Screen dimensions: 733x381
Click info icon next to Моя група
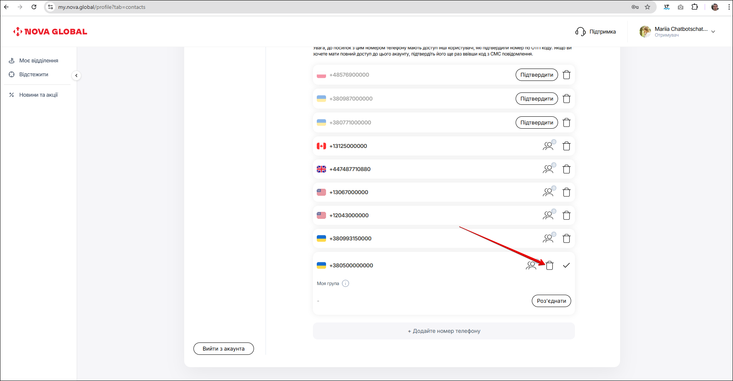(345, 284)
